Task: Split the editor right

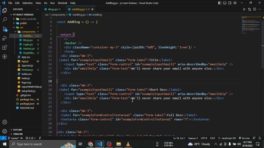Action: (x=255, y=9)
